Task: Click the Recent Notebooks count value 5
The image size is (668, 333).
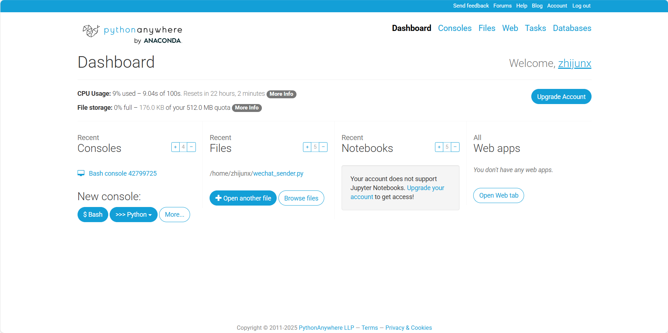Action: point(447,147)
